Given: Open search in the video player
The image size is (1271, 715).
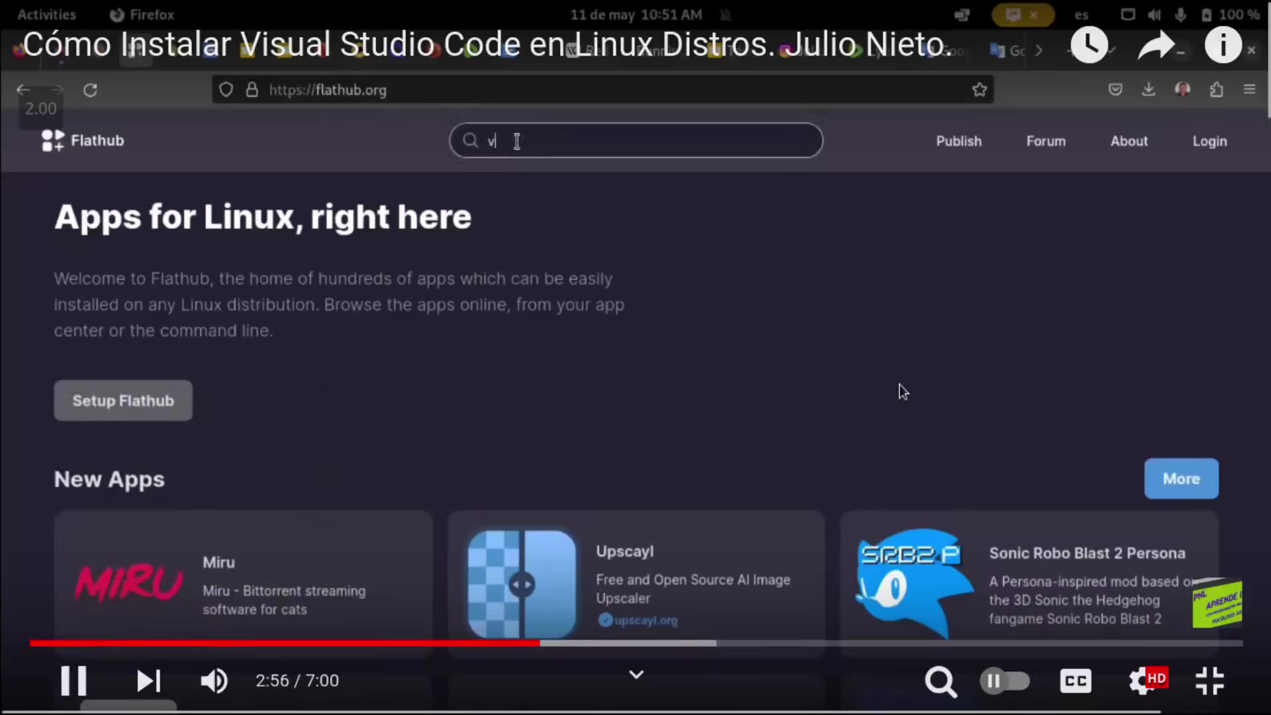Looking at the screenshot, I should coord(941,681).
